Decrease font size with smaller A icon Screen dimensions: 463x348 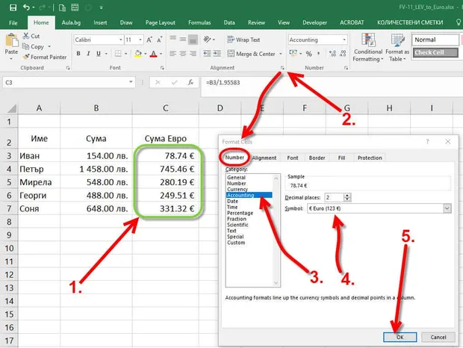tap(160, 40)
